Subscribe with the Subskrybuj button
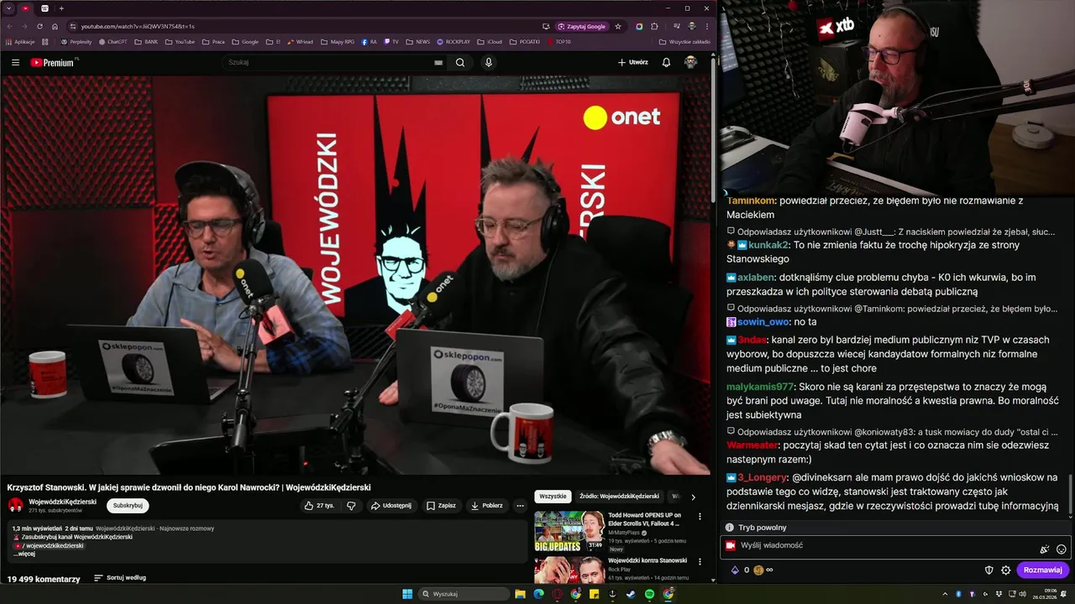 pos(128,506)
